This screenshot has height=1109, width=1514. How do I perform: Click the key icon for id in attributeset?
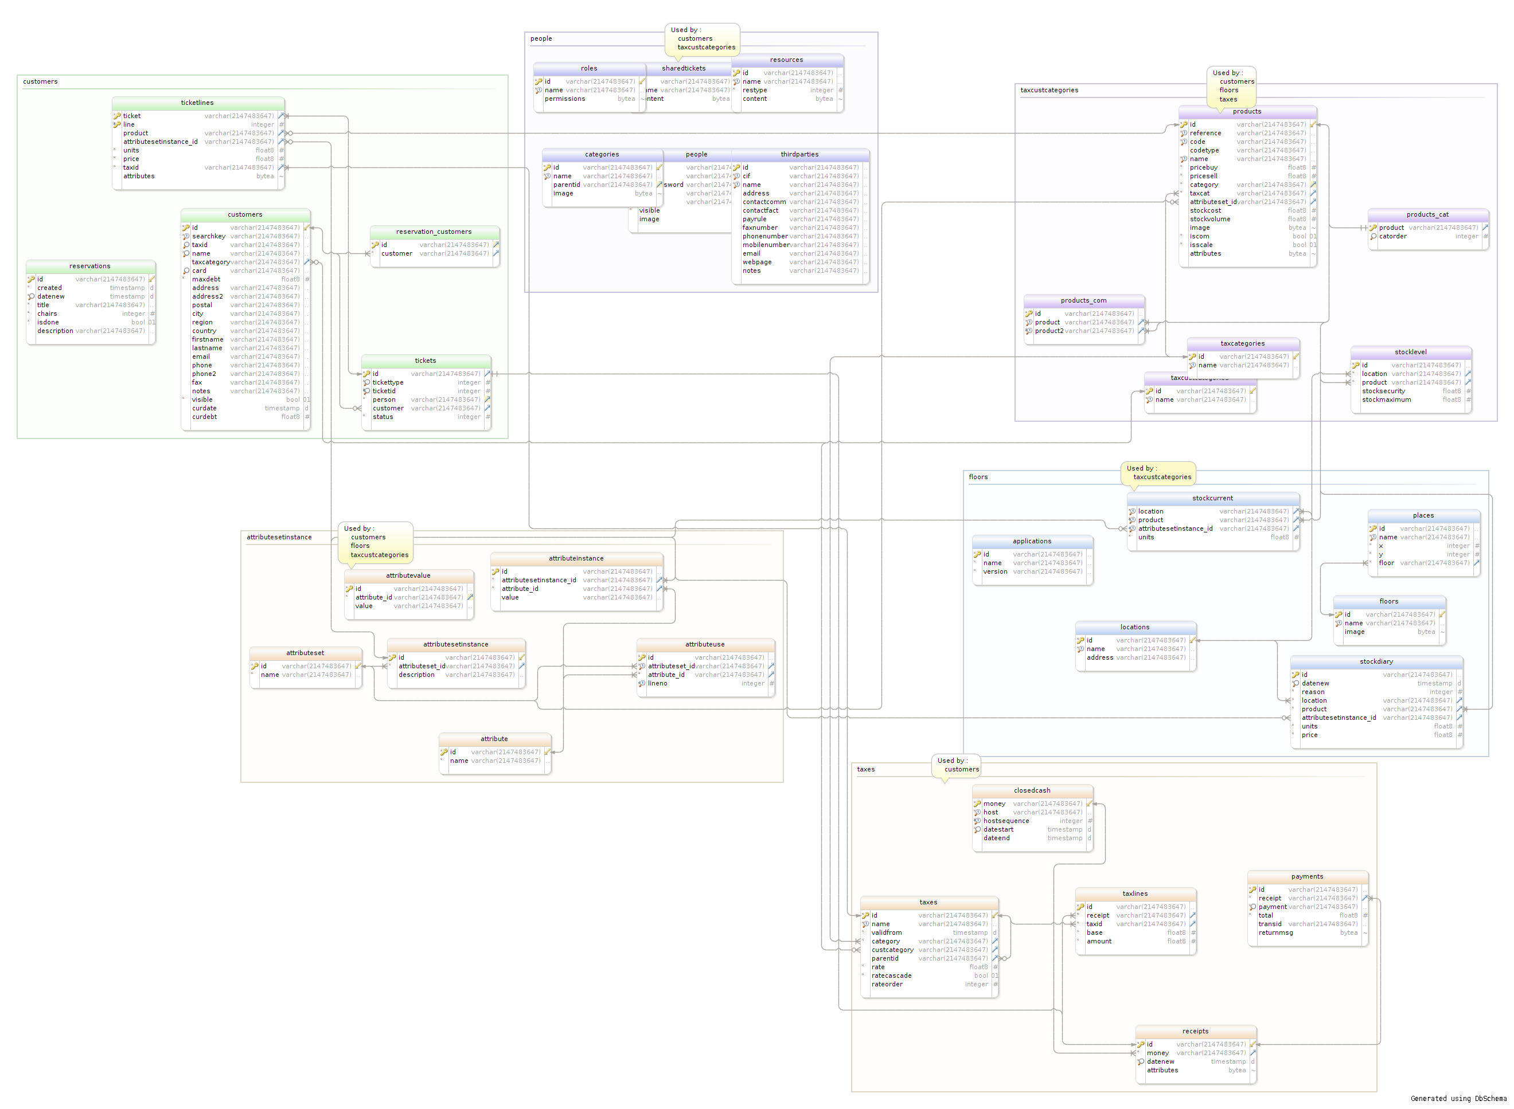point(255,667)
